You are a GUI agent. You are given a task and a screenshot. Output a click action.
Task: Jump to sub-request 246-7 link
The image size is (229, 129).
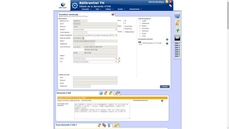coord(177,56)
